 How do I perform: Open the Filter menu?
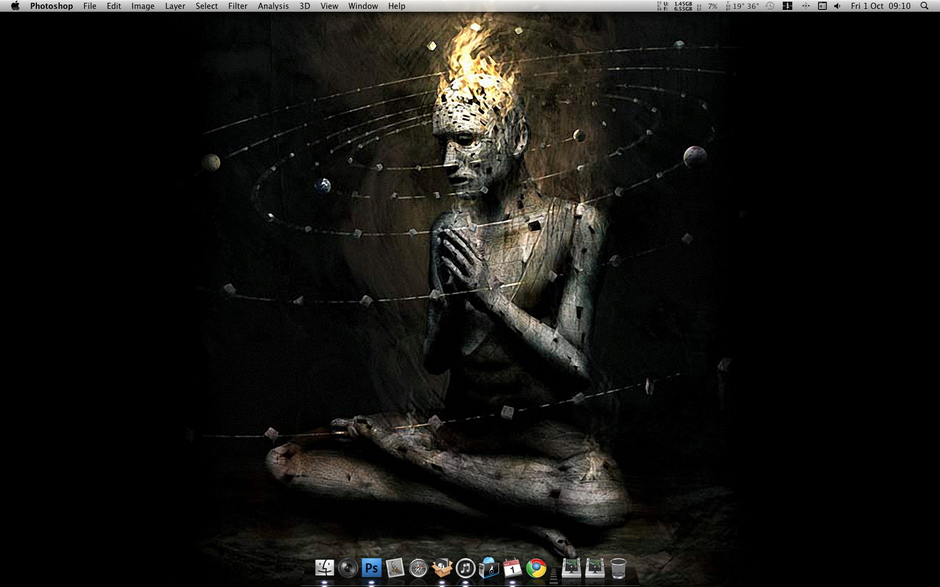click(x=238, y=6)
